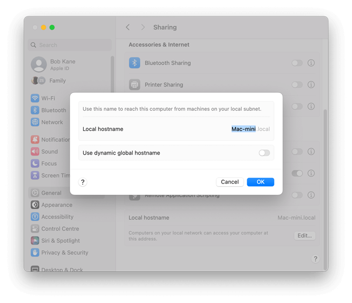The width and height of the screenshot is (352, 303).
Task: Open Network settings in sidebar
Action: coord(47,122)
